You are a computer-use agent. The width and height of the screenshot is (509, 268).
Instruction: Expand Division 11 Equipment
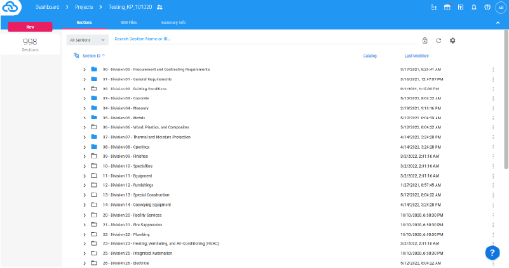tap(85, 175)
